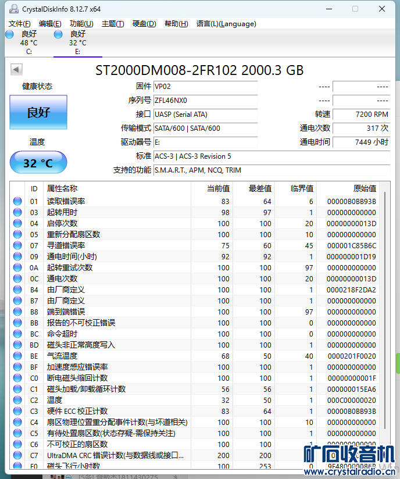400x479 pixels.
Task: Open the 硬盘(D) menu
Action: pyautogui.click(x=144, y=24)
